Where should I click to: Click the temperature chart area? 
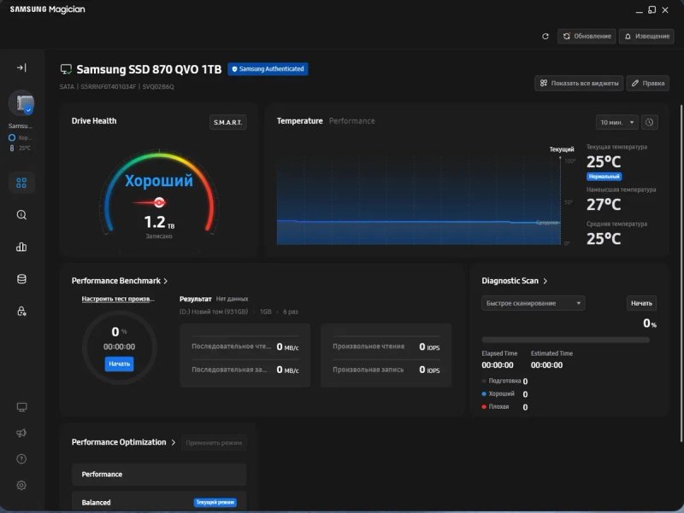(418, 201)
